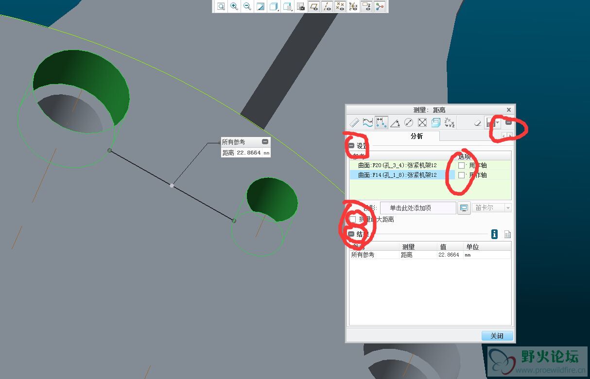Select the Distance measure tool
The width and height of the screenshot is (590, 379).
(382, 123)
